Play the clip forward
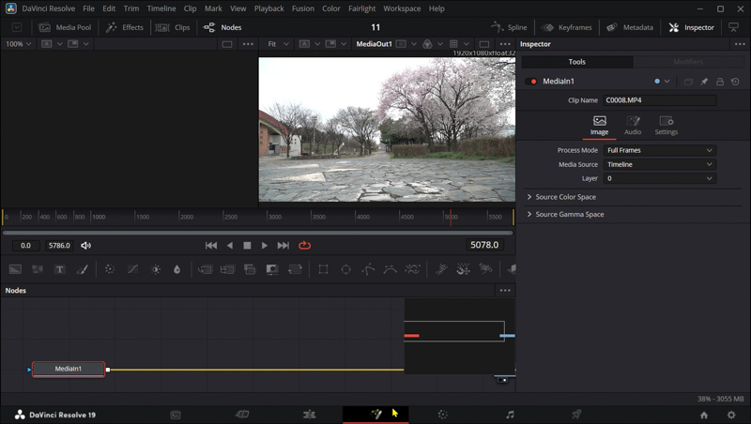 265,246
